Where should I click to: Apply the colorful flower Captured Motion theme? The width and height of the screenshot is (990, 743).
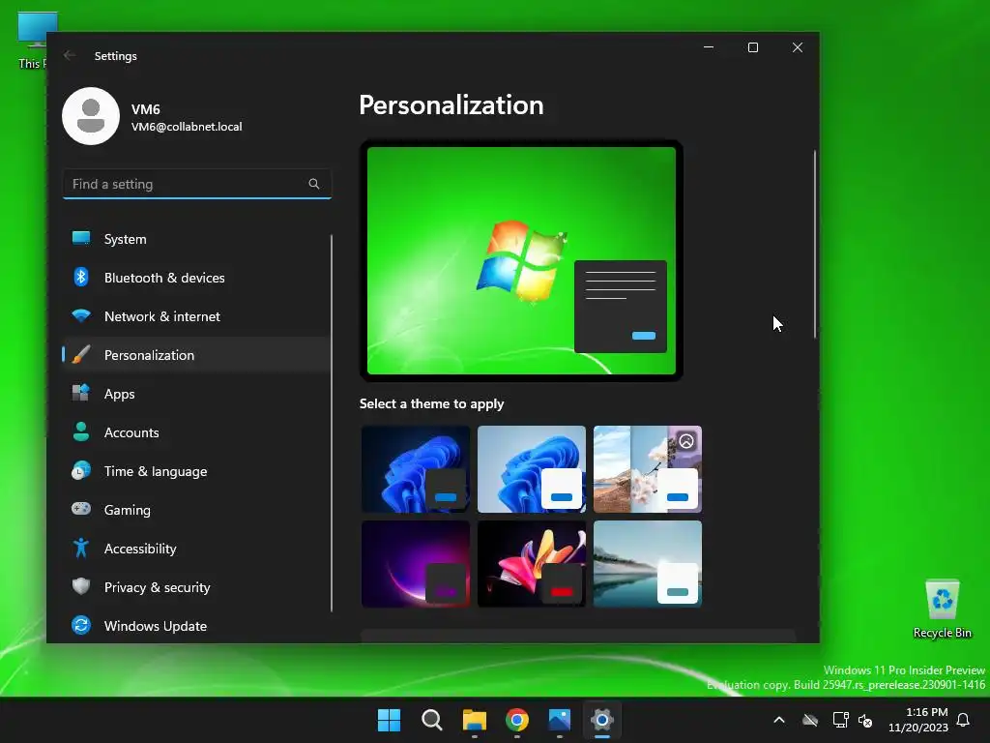pos(532,564)
